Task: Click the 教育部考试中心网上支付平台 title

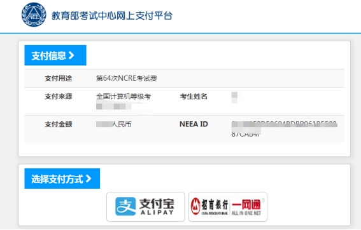Action: point(112,16)
